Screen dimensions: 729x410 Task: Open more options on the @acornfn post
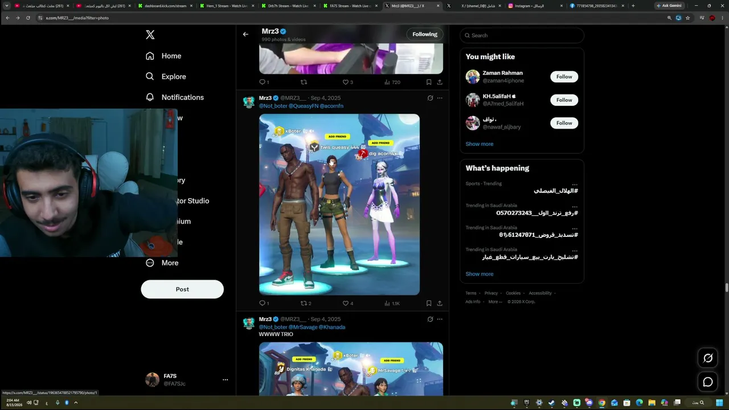pos(440,98)
